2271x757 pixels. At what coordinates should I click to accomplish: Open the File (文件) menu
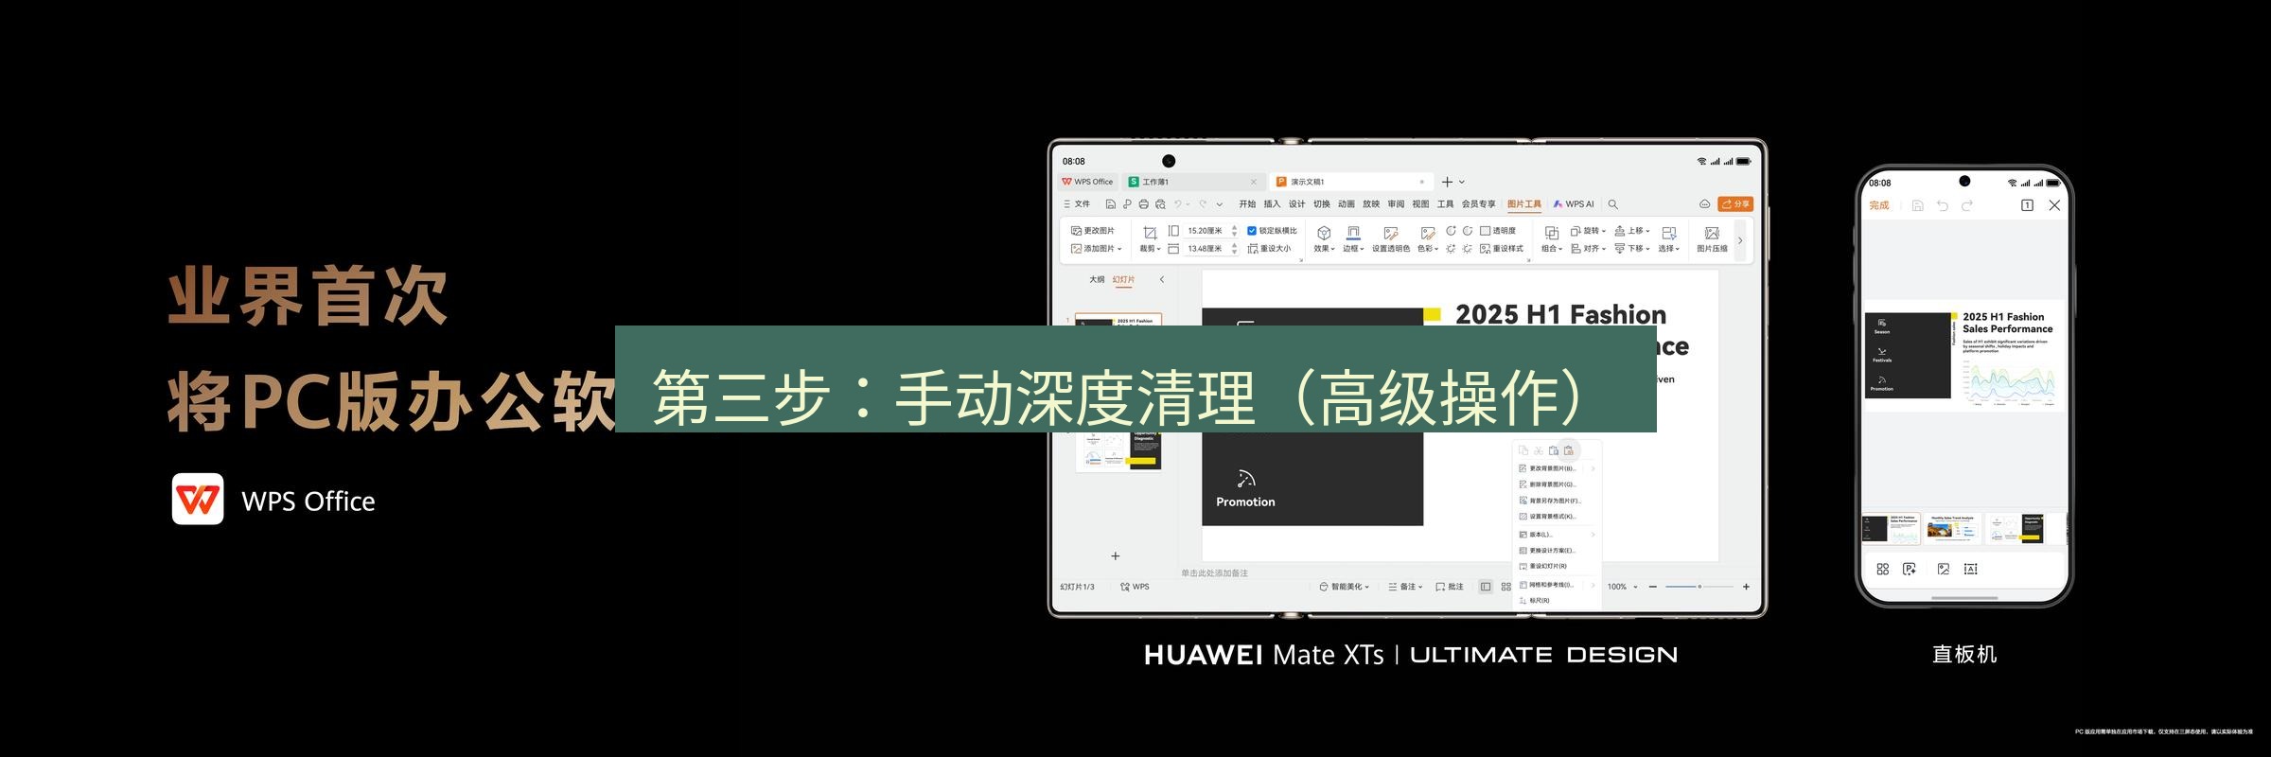[1077, 204]
